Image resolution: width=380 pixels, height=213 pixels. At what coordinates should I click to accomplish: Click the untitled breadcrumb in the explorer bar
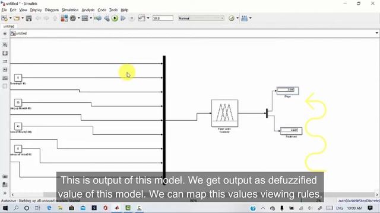(x=21, y=33)
